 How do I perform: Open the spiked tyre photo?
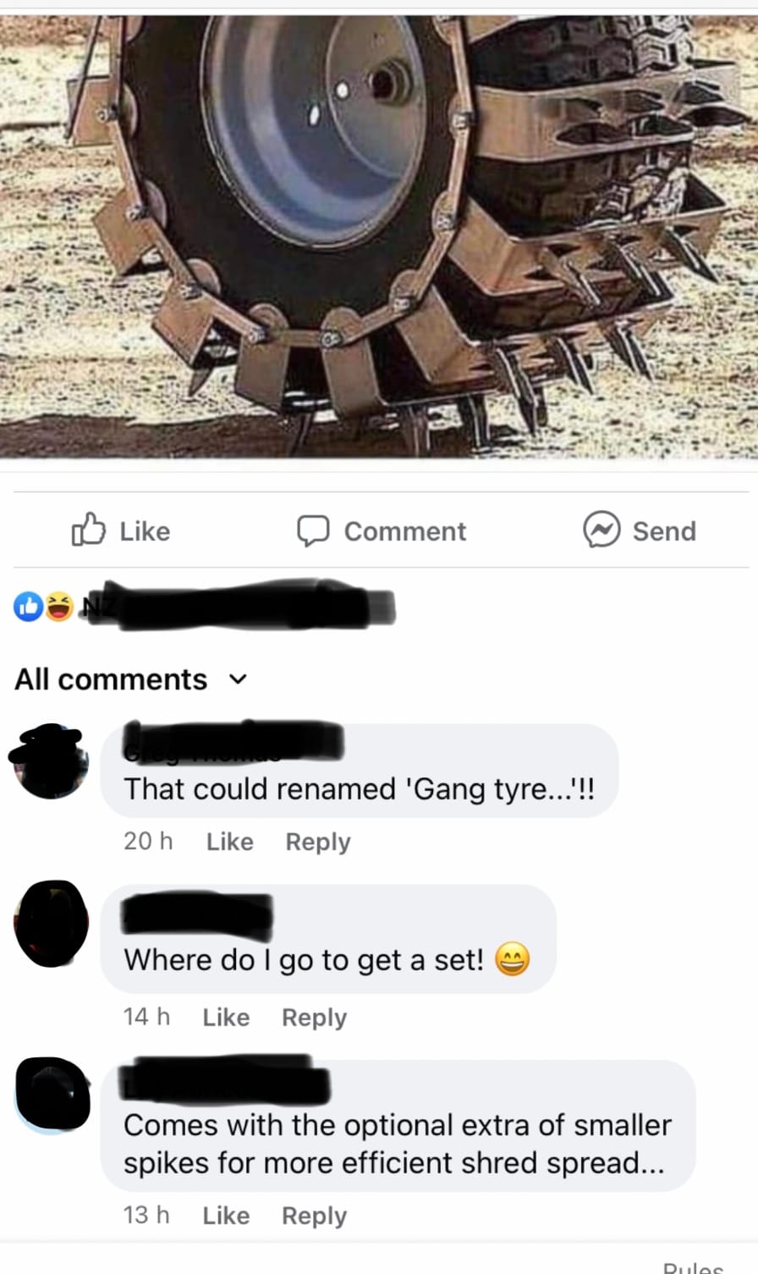point(379,237)
